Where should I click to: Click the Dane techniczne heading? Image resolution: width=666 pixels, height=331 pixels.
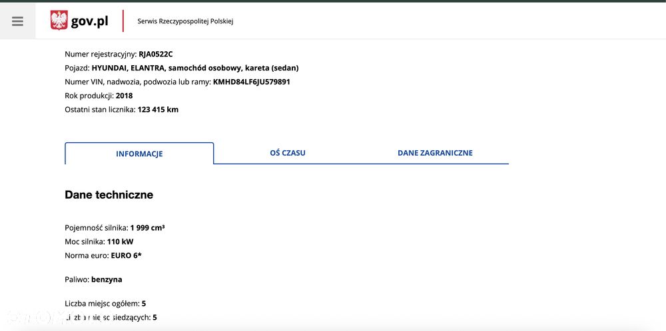pos(109,195)
